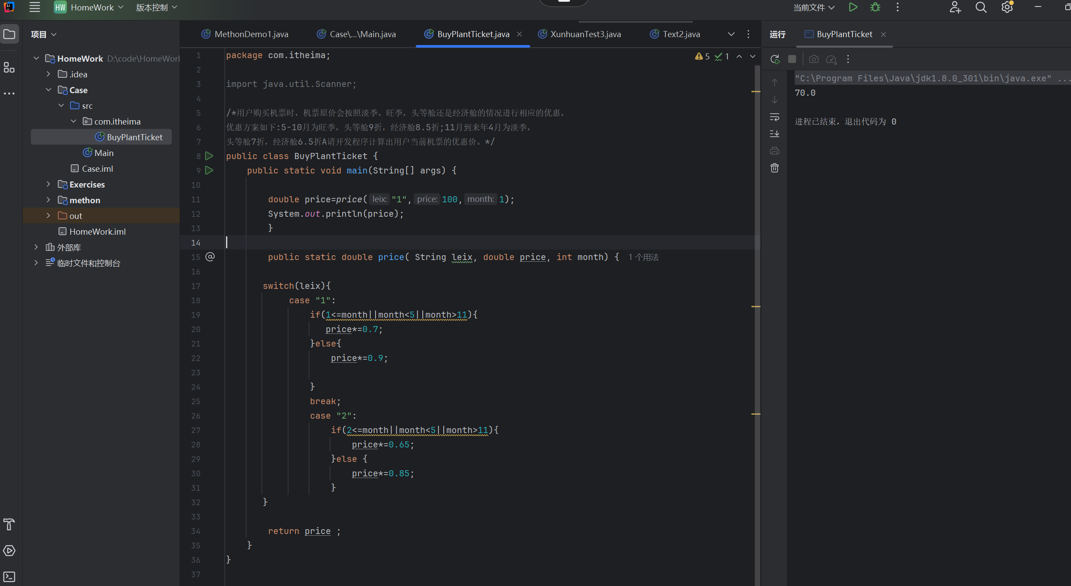Select Main class in project tree
This screenshot has width=1071, height=586.
coord(104,153)
